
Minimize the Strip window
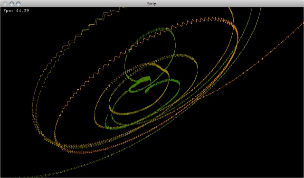pos(11,4)
